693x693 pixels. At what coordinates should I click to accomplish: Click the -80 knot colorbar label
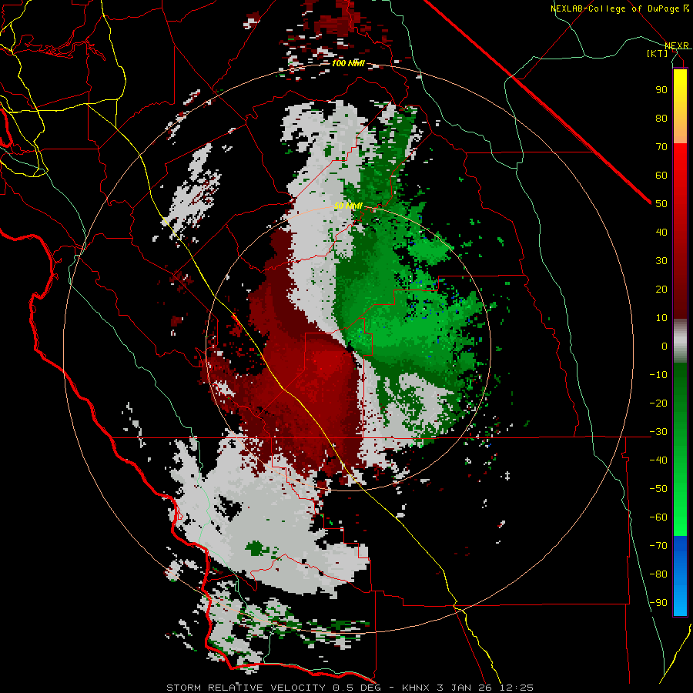[x=658, y=574]
